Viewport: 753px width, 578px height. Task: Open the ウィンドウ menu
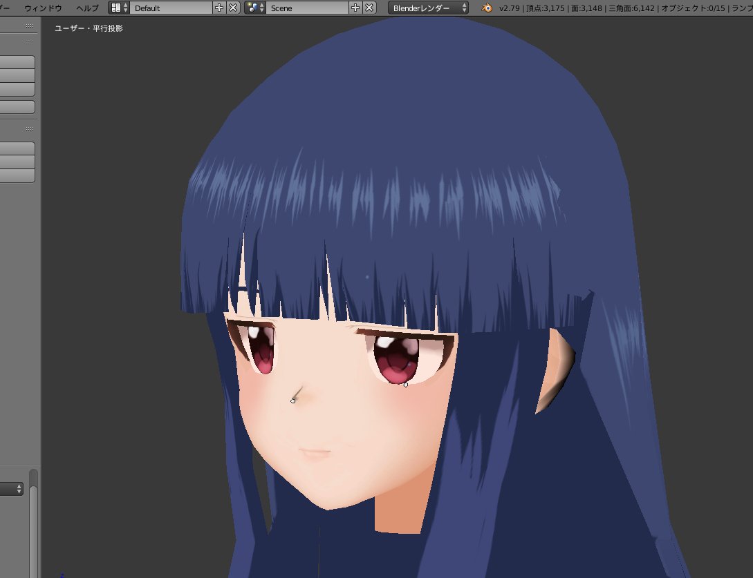[x=43, y=8]
